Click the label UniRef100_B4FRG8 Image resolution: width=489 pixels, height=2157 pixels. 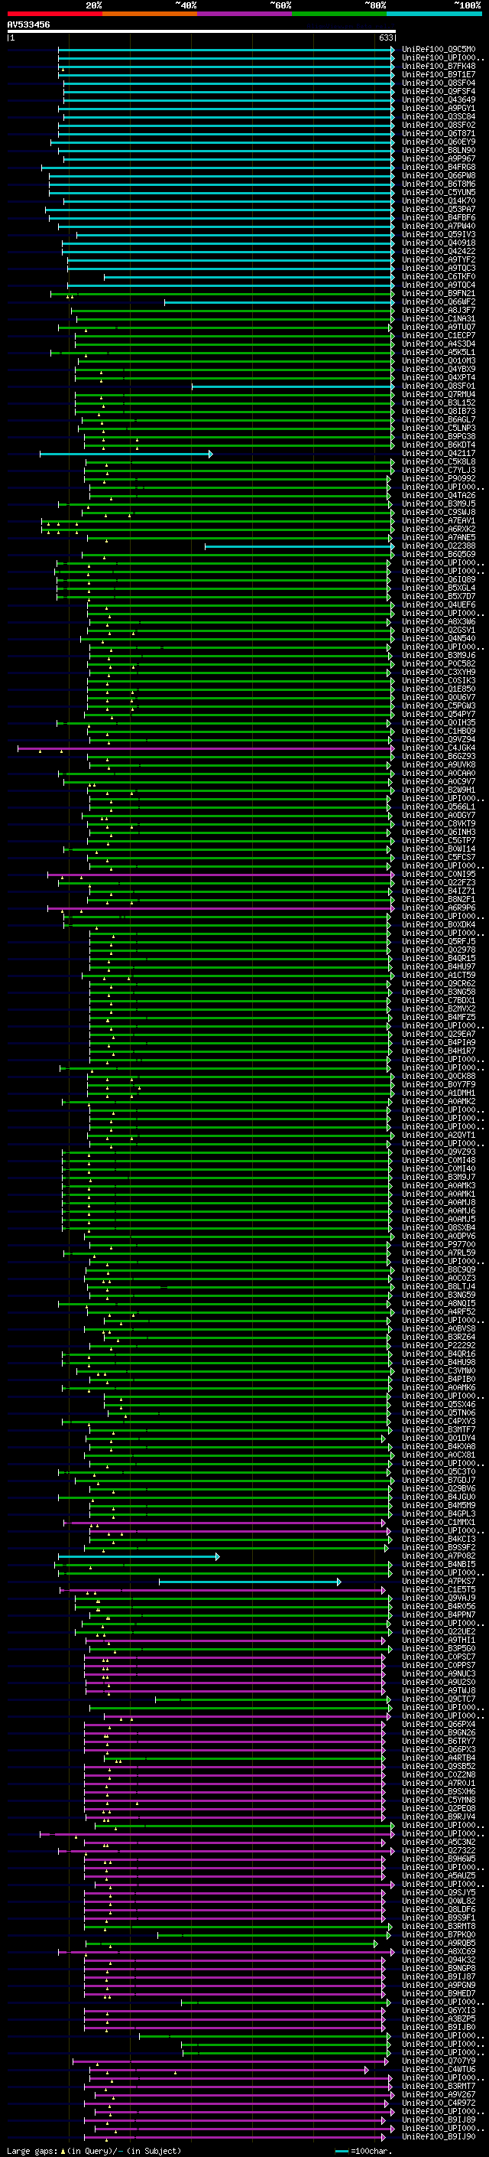click(x=439, y=168)
